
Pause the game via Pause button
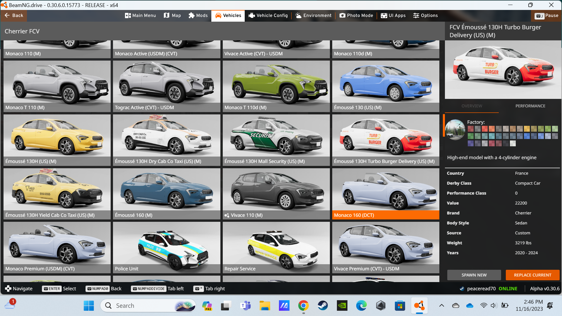546,16
